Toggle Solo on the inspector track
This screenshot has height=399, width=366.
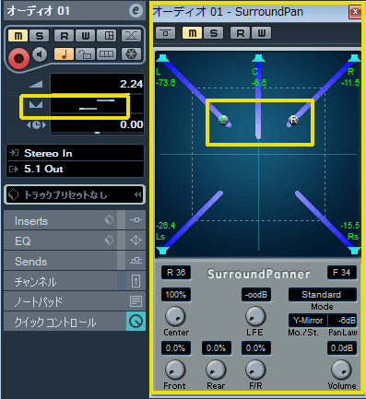[40, 36]
